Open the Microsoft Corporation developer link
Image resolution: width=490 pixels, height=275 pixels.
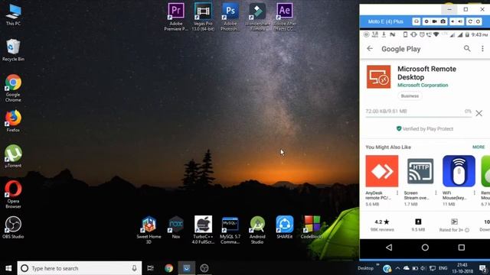pos(423,85)
